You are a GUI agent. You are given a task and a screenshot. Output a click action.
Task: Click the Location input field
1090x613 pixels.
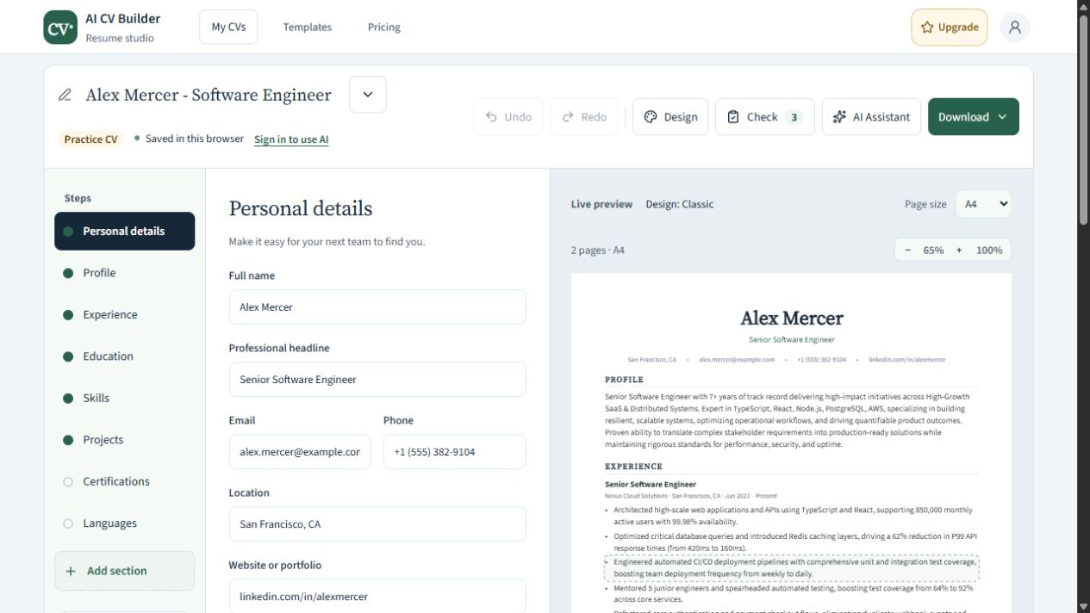(x=377, y=524)
